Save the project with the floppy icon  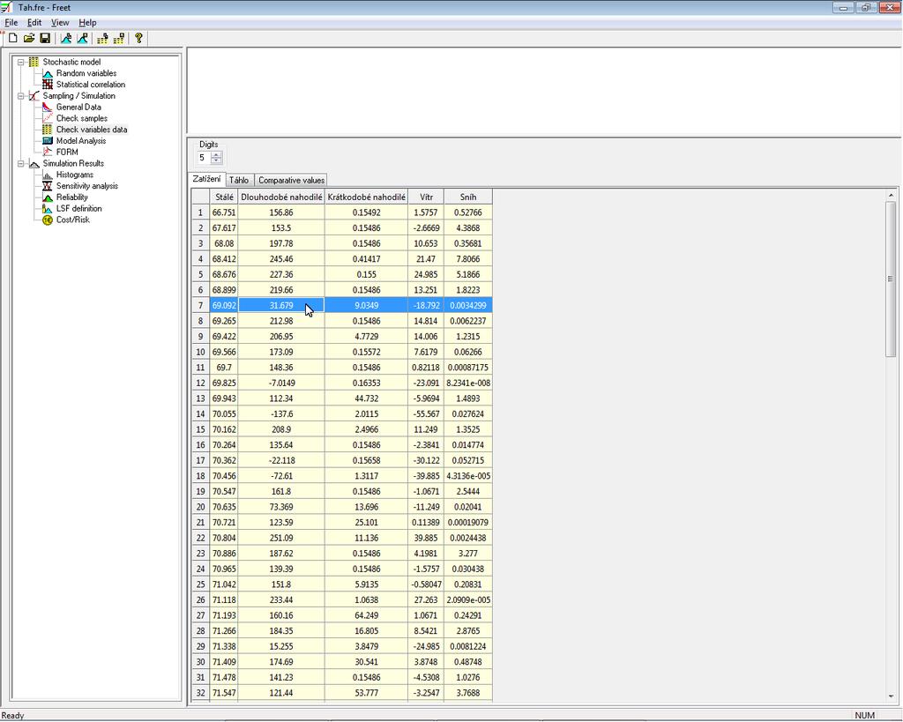(x=45, y=39)
